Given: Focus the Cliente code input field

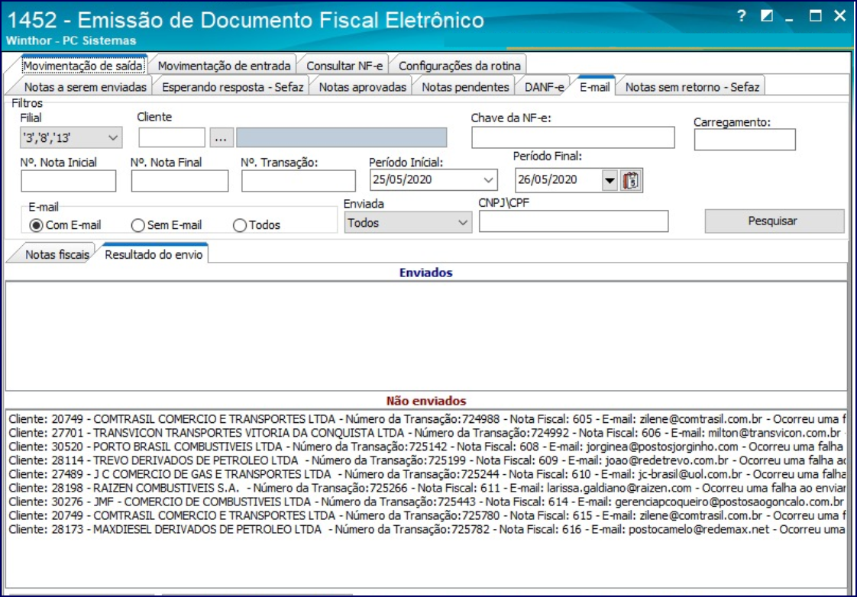Looking at the screenshot, I should 172,137.
